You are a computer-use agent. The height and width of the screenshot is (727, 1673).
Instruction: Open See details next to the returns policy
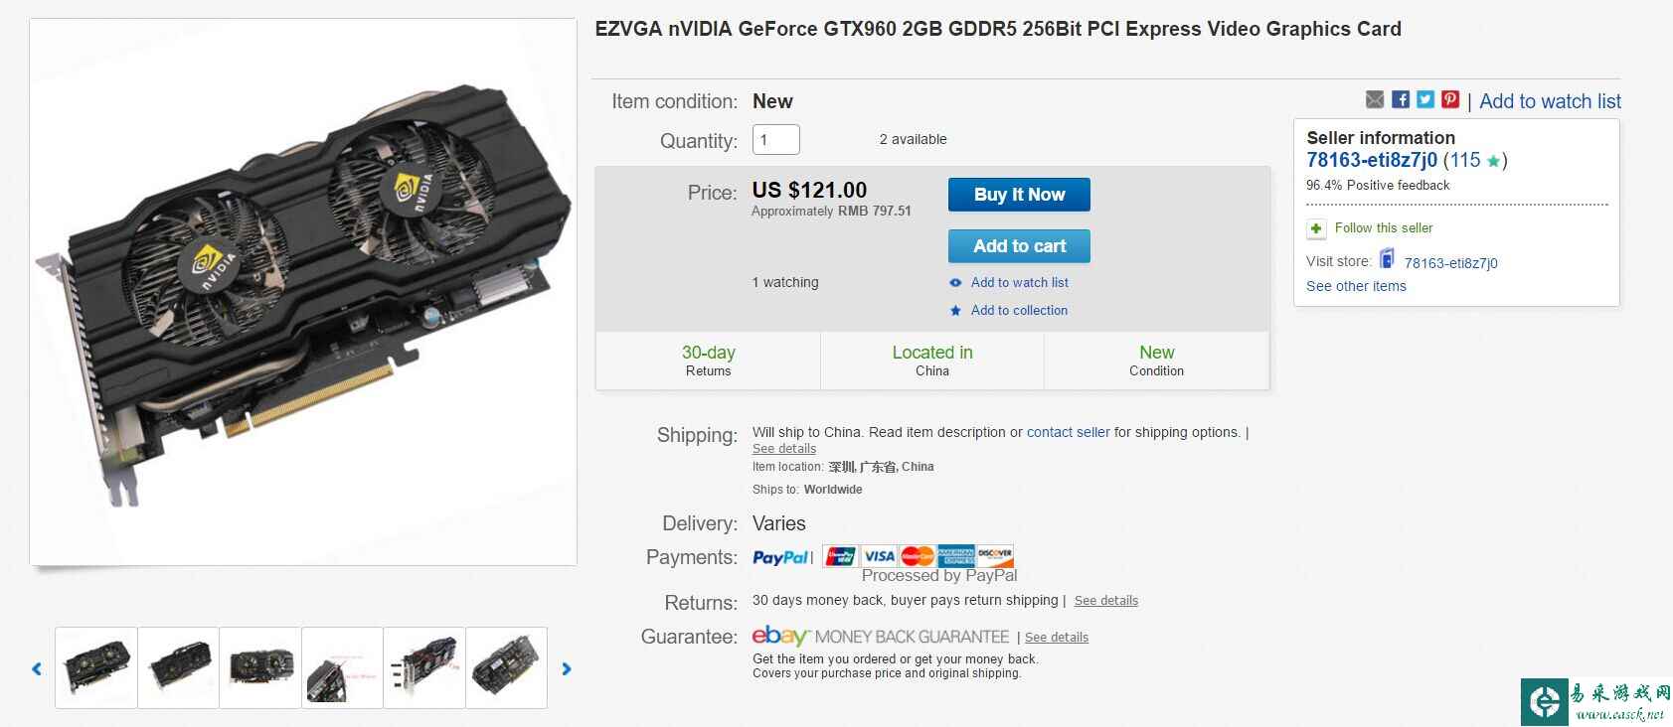pyautogui.click(x=1106, y=600)
